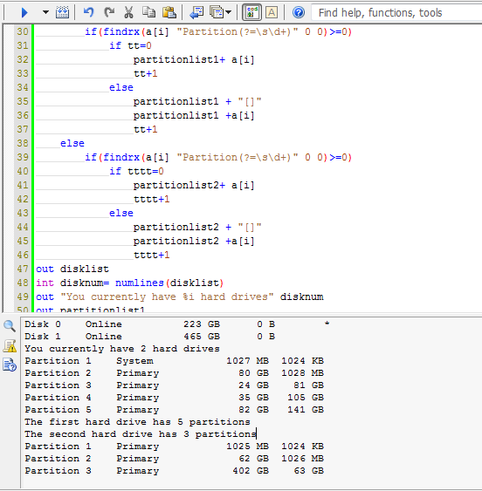The image size is (482, 491).
Task: Toggle the pressed code image toolbar button
Action: 251,12
